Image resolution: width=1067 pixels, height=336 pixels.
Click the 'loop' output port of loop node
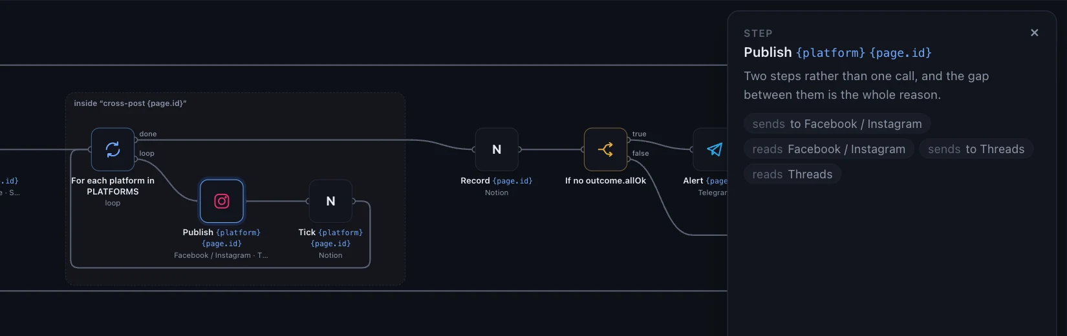pos(136,159)
